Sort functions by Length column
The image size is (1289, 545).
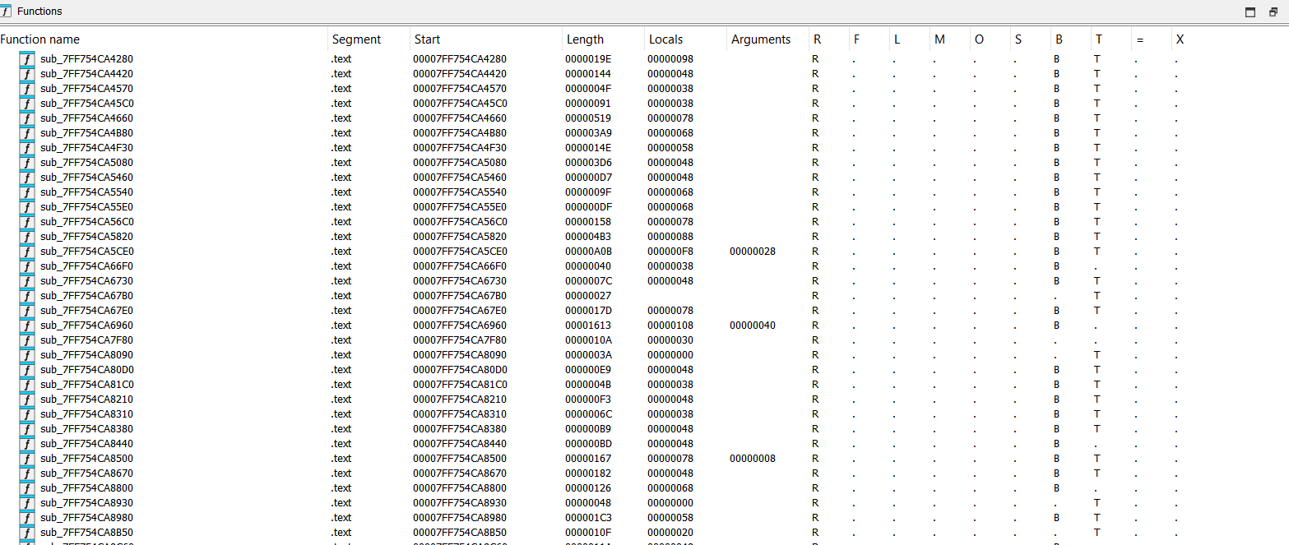click(x=585, y=39)
